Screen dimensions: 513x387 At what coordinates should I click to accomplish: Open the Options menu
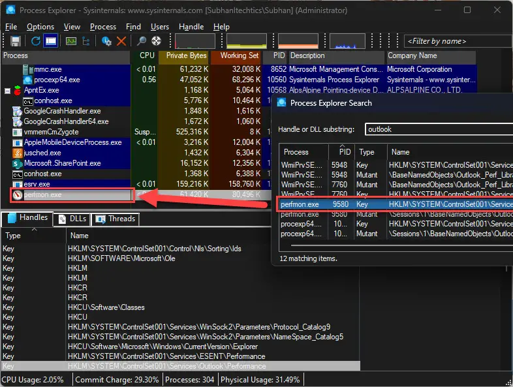(x=40, y=27)
